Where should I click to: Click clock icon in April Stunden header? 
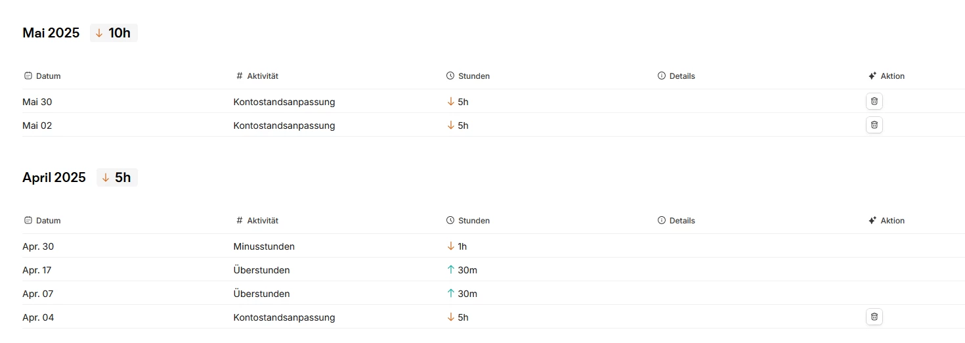pos(450,221)
